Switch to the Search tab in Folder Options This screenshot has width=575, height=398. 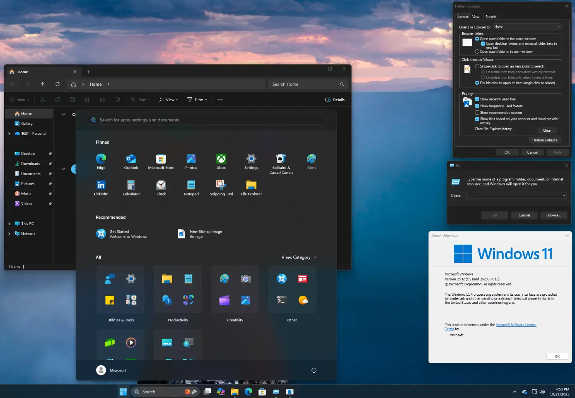point(490,17)
